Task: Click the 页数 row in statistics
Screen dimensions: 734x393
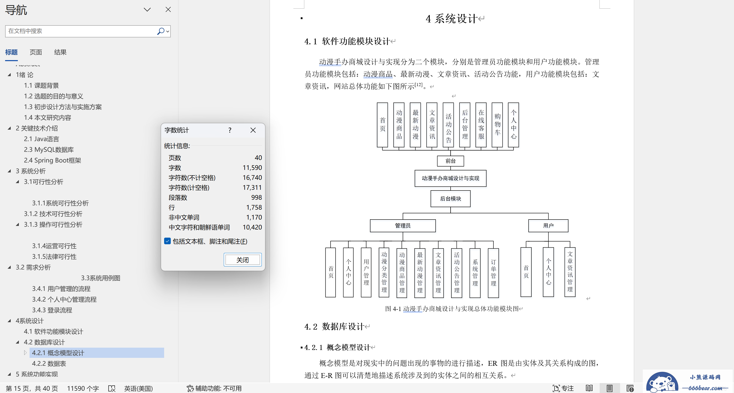Action: pyautogui.click(x=215, y=158)
